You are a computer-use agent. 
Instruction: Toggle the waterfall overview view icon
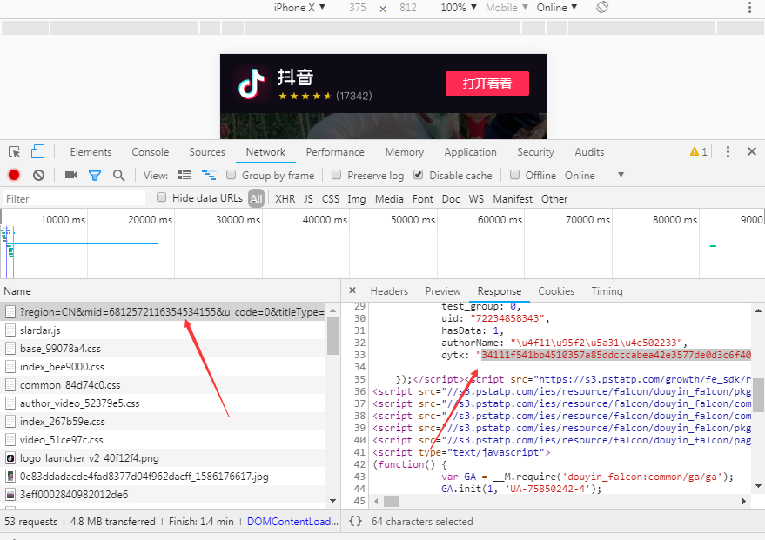(209, 175)
